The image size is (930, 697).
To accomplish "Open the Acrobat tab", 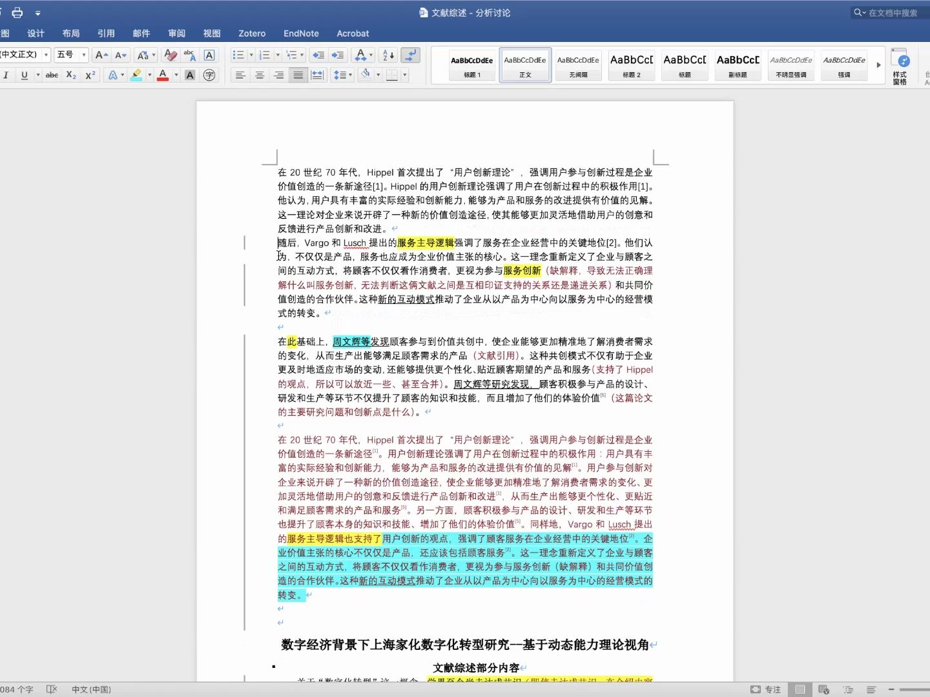I will click(x=353, y=34).
